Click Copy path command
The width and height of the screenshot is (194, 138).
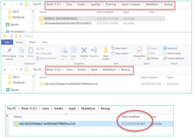click(44, 53)
